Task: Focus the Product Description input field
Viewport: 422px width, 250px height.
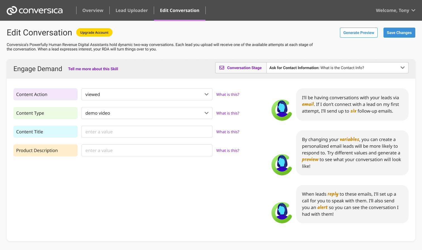Action: click(x=147, y=151)
